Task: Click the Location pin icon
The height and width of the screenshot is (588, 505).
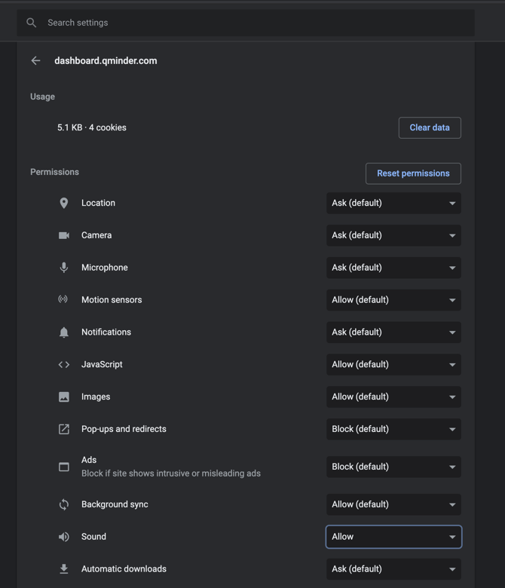Action: coord(64,203)
